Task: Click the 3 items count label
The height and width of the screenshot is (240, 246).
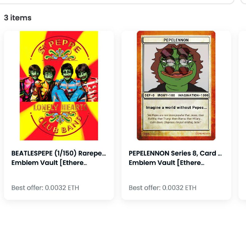Action: point(18,18)
